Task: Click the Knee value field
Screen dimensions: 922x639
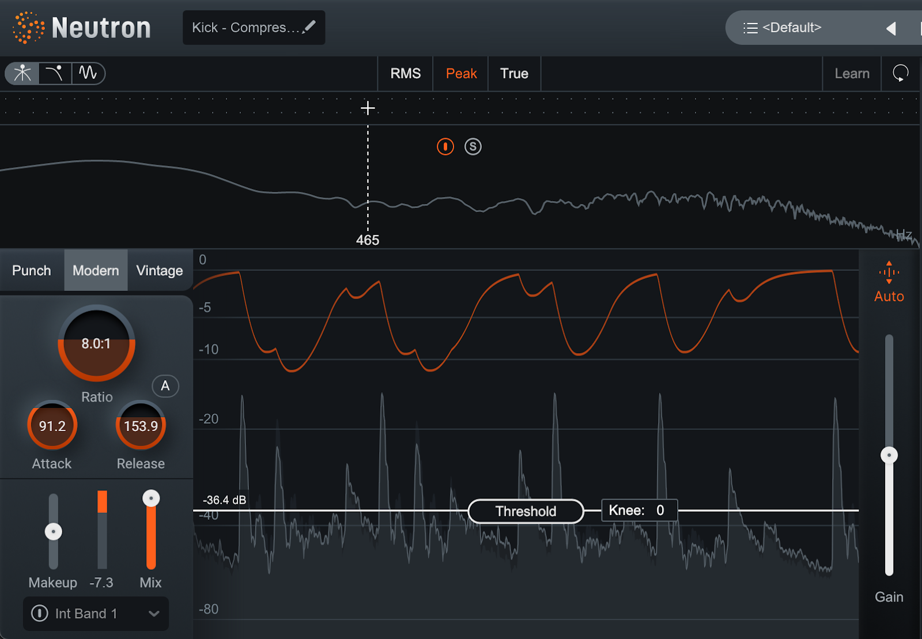Action: pos(639,511)
